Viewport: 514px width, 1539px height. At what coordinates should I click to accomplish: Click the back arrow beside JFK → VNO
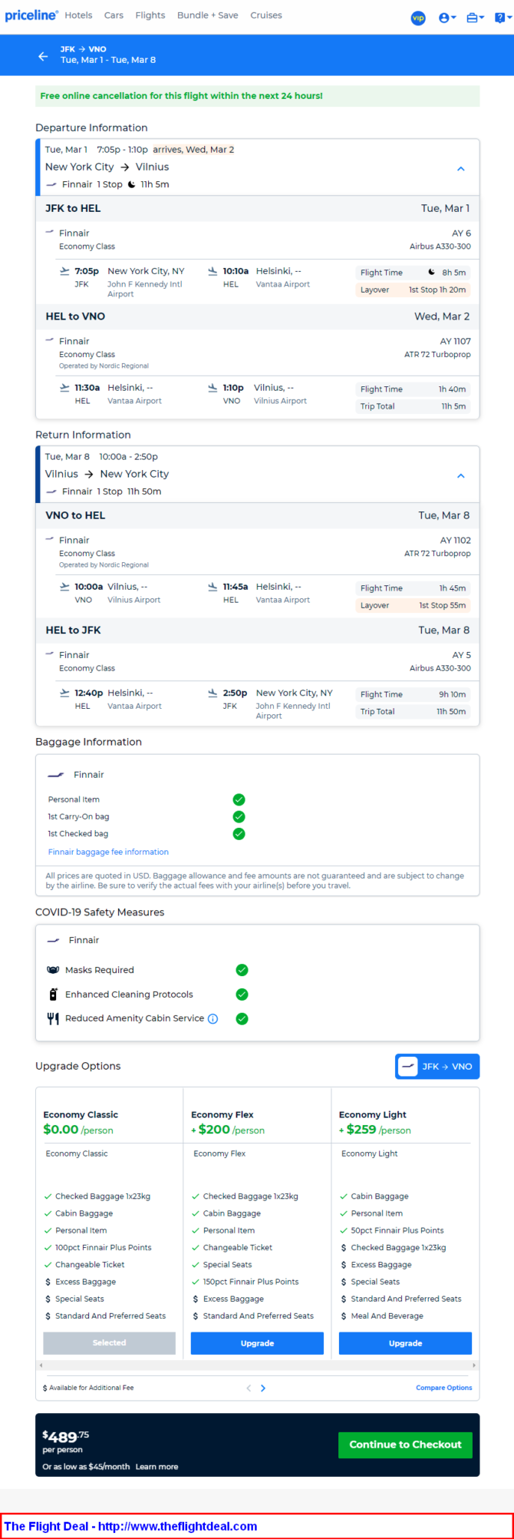[43, 55]
